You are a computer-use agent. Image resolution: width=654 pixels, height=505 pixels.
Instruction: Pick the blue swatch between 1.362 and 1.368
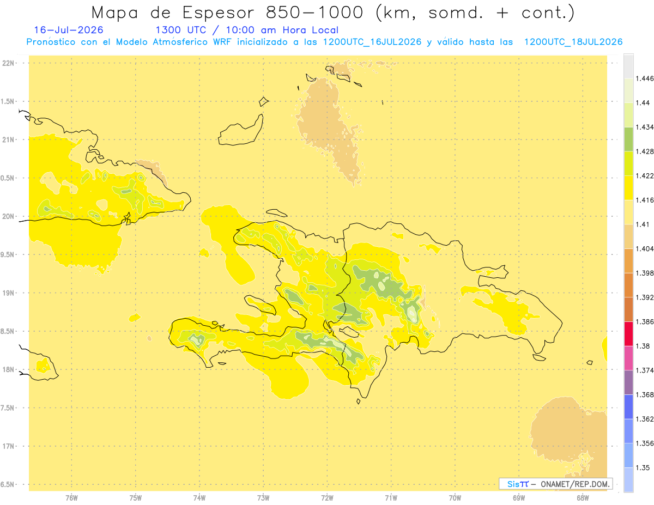[x=628, y=407]
